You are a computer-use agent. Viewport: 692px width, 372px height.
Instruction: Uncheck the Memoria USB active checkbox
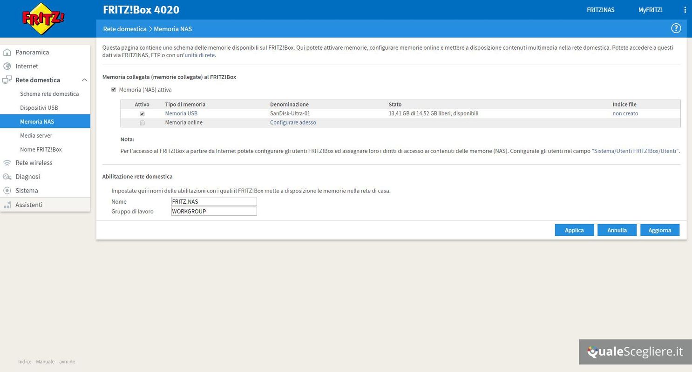click(x=142, y=113)
